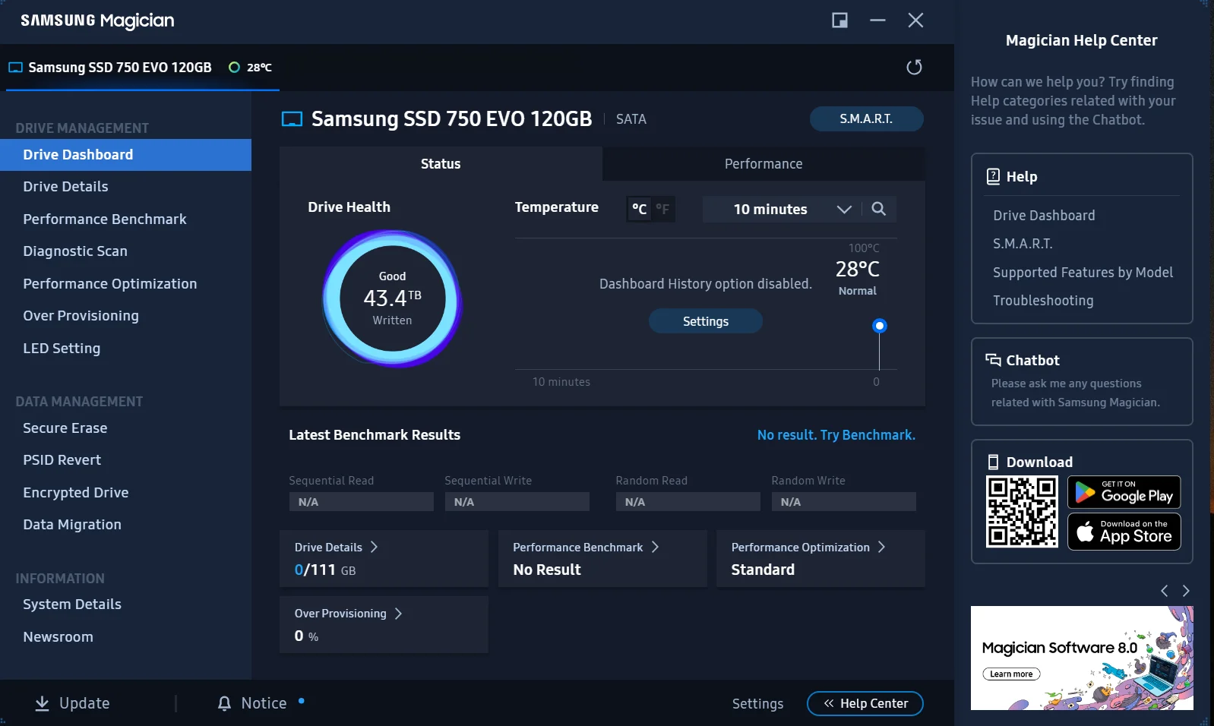1214x726 pixels.
Task: Open Settings in the bottom bar
Action: coord(757,704)
